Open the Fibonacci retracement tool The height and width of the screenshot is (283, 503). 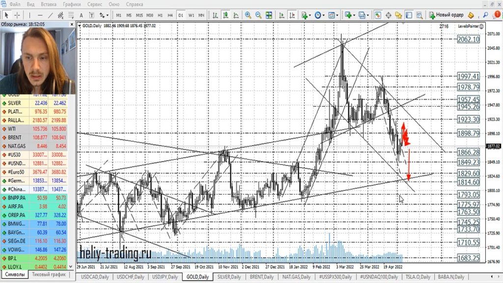pos(71,15)
